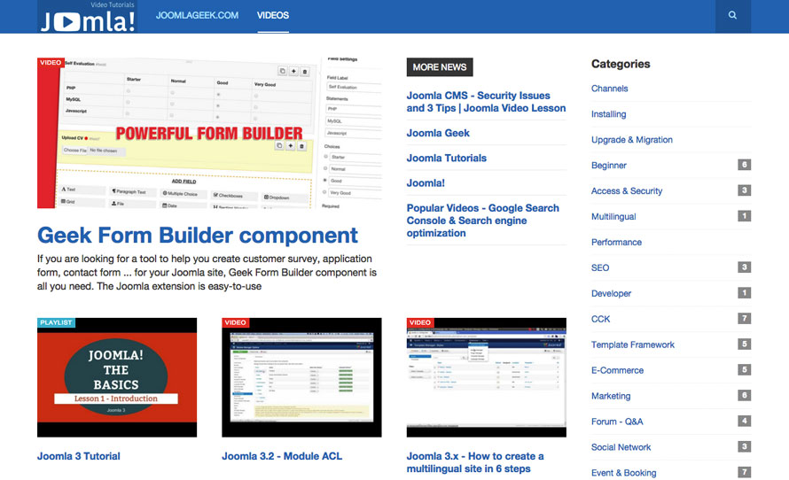Open Joomla 3.2 Module ACL video thumbnail
Image resolution: width=789 pixels, height=480 pixels.
coord(301,377)
